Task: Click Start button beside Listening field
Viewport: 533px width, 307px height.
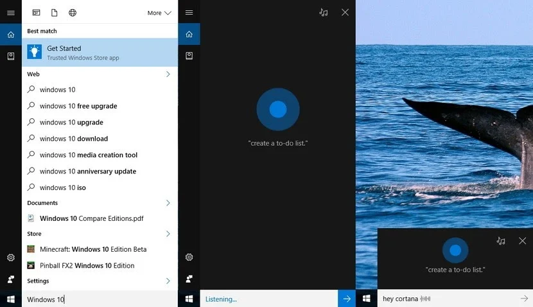Action: [x=189, y=299]
